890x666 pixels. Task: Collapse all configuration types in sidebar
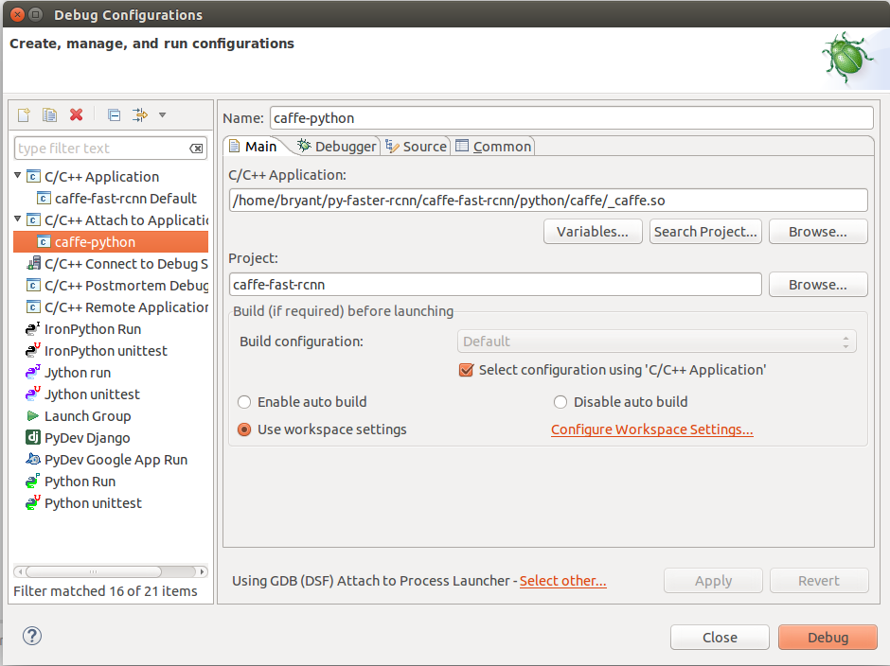113,114
